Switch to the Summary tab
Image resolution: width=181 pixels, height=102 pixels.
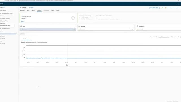click(x=22, y=10)
